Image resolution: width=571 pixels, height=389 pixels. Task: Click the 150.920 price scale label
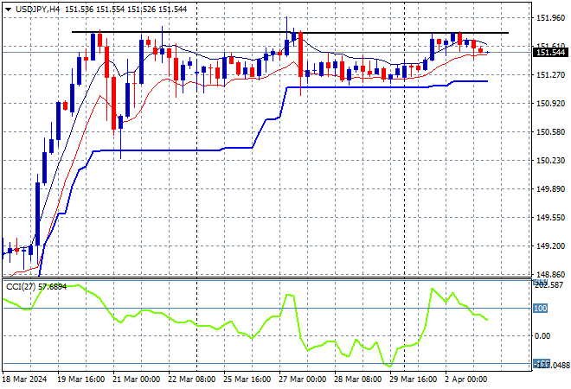click(550, 104)
